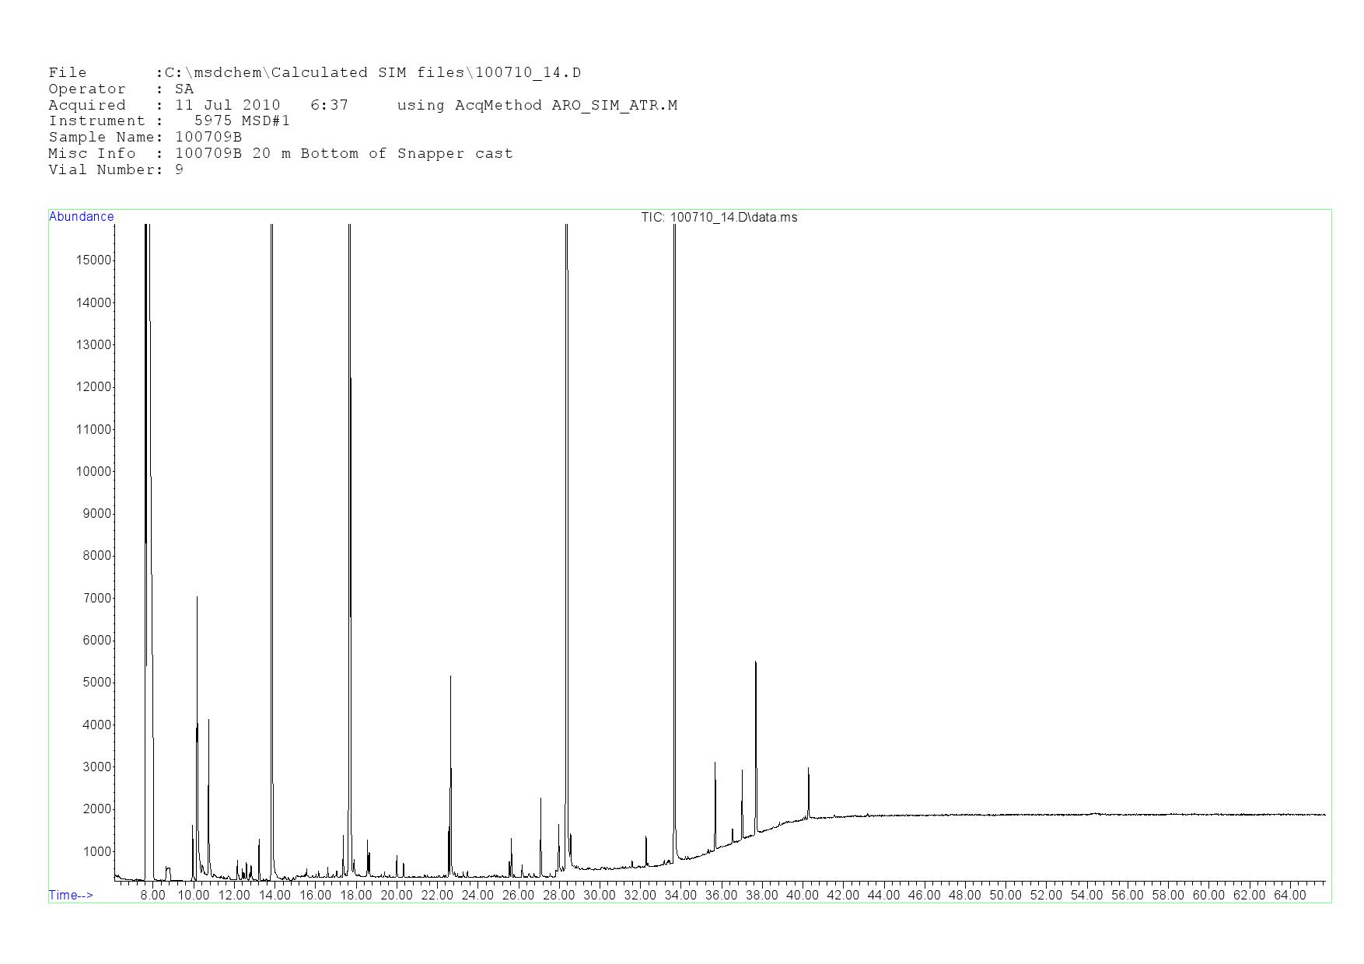1364x964 pixels.
Task: Click the 64.00 time tick label
Action: tap(1289, 896)
